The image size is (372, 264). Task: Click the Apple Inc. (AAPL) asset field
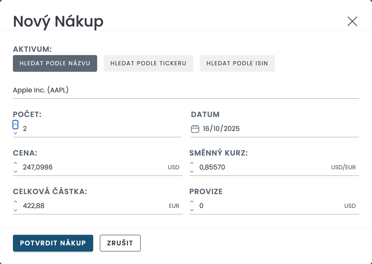point(181,90)
